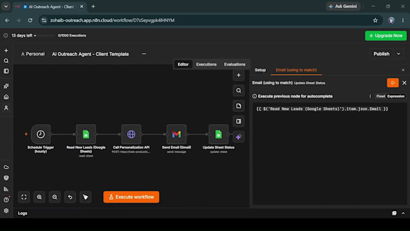This screenshot has width=410, height=231.
Task: Pop out the Logs panel
Action: pyautogui.click(x=394, y=214)
